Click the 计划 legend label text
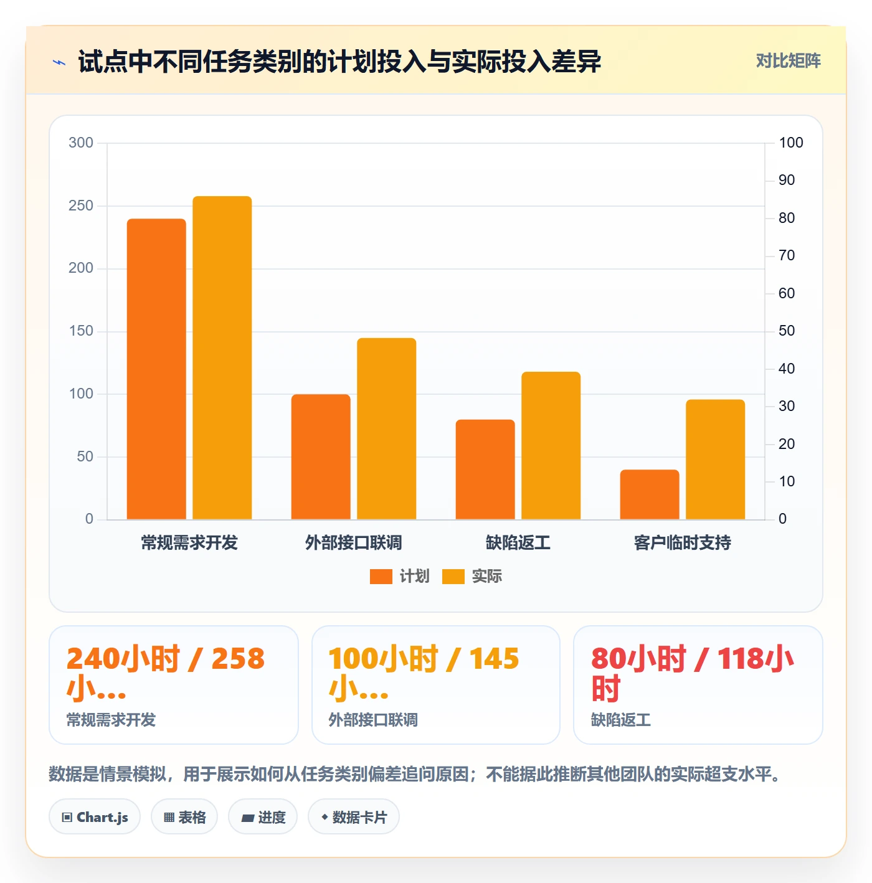Screen dimensions: 872x883 click(x=414, y=577)
